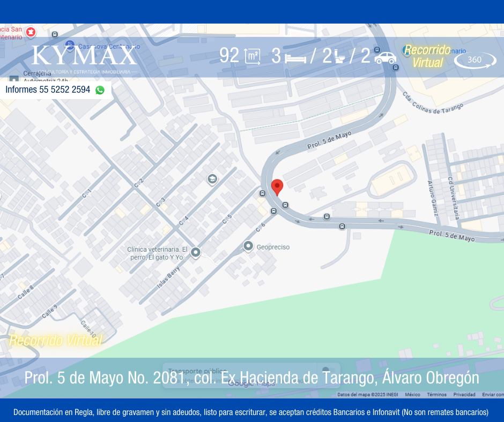The height and width of the screenshot is (422, 504).
Task: Click the blue accessibility icon beside Casanova Centenario
Action: tap(69, 44)
